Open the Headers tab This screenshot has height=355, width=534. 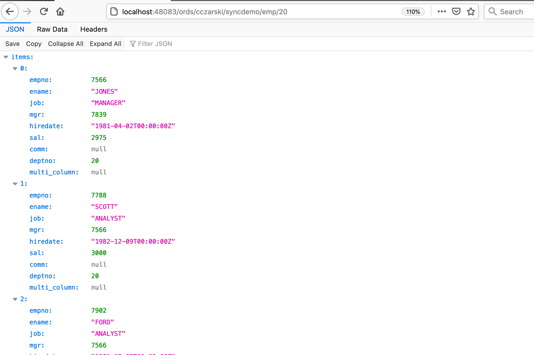coord(94,29)
